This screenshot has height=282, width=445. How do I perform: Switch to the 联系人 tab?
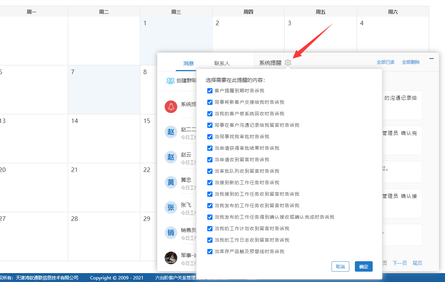222,63
